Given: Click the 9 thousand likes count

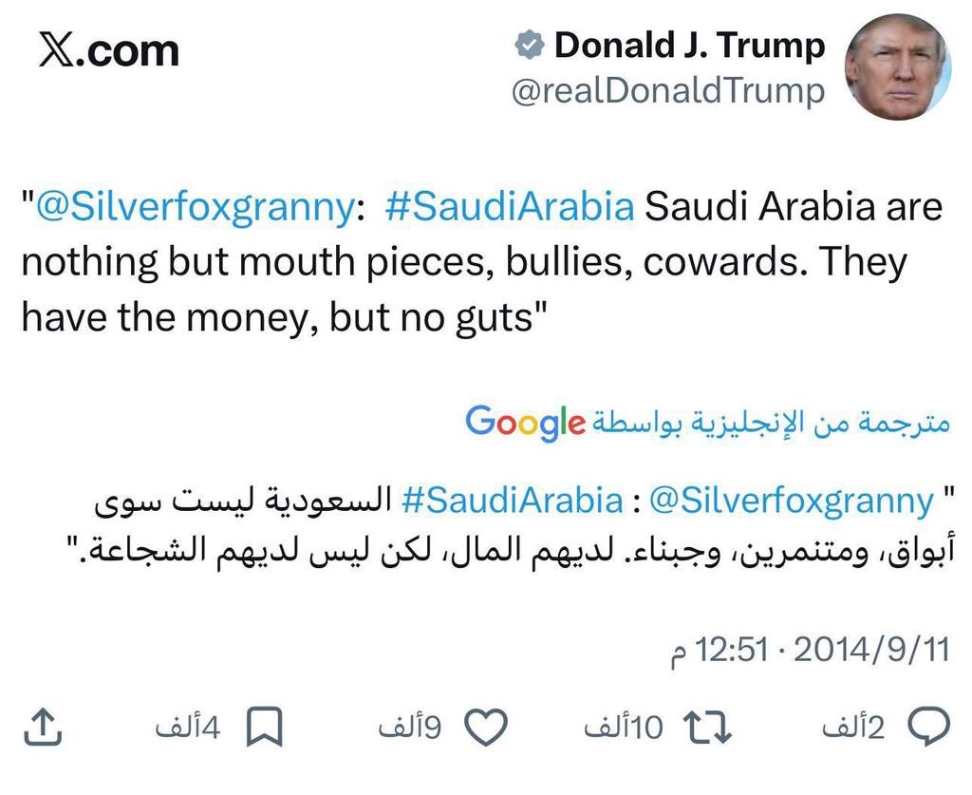Looking at the screenshot, I should click(x=410, y=727).
